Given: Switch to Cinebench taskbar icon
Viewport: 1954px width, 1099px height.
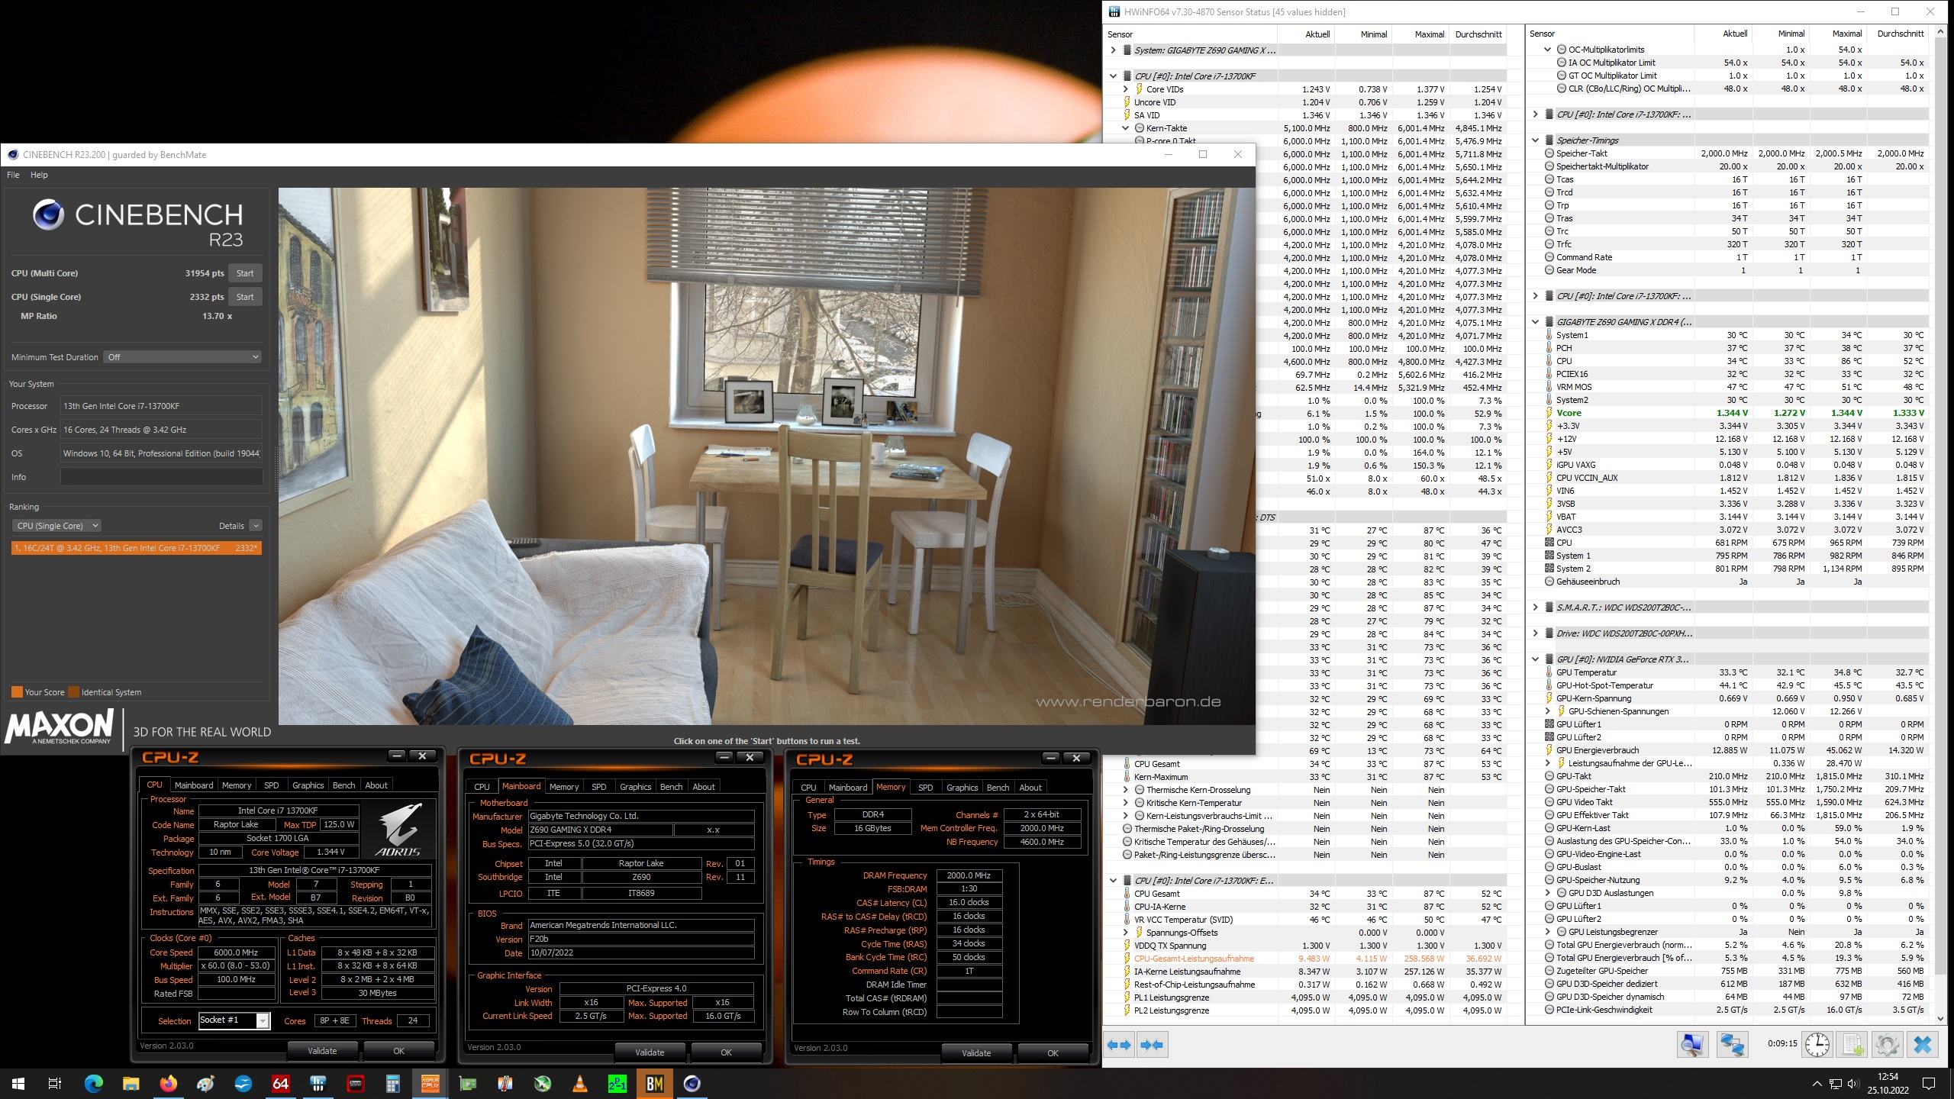Looking at the screenshot, I should (692, 1083).
